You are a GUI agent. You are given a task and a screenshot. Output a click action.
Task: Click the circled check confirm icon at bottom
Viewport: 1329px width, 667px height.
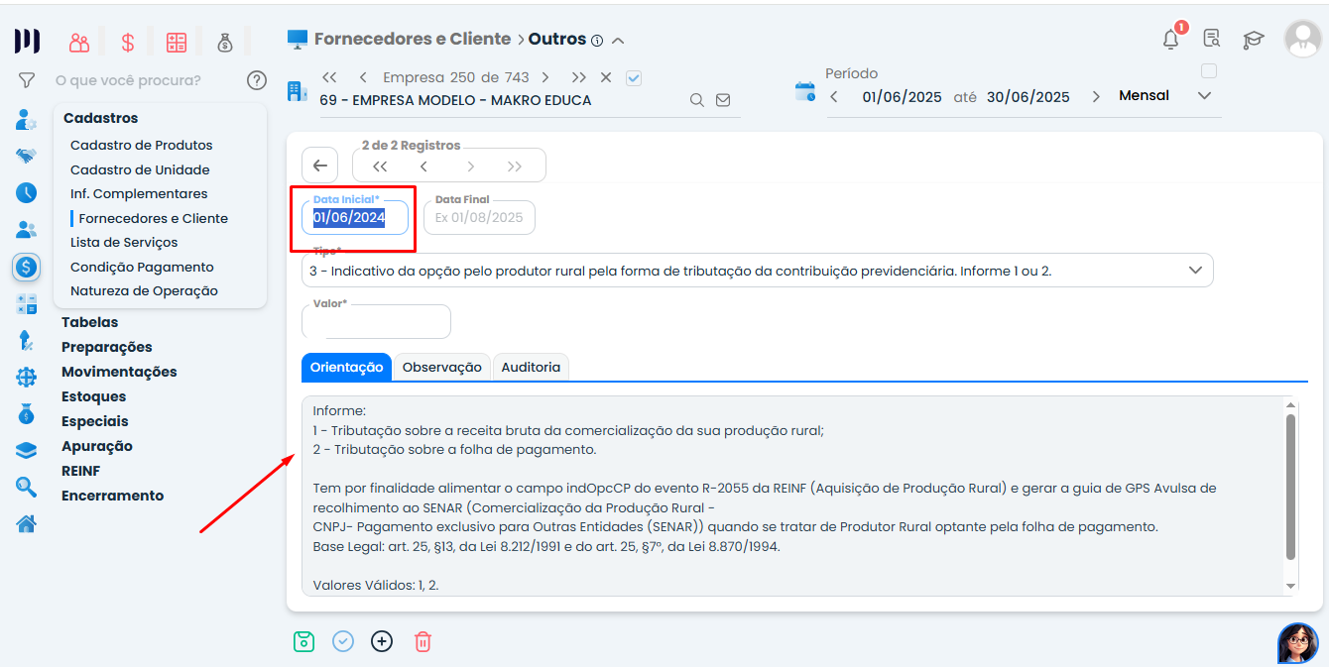pyautogui.click(x=343, y=641)
